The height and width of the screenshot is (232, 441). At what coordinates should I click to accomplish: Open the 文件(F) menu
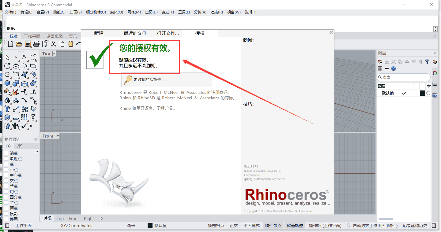(x=10, y=12)
